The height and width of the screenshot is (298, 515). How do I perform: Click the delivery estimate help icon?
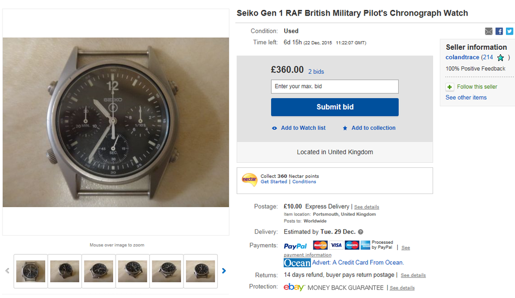tap(361, 232)
